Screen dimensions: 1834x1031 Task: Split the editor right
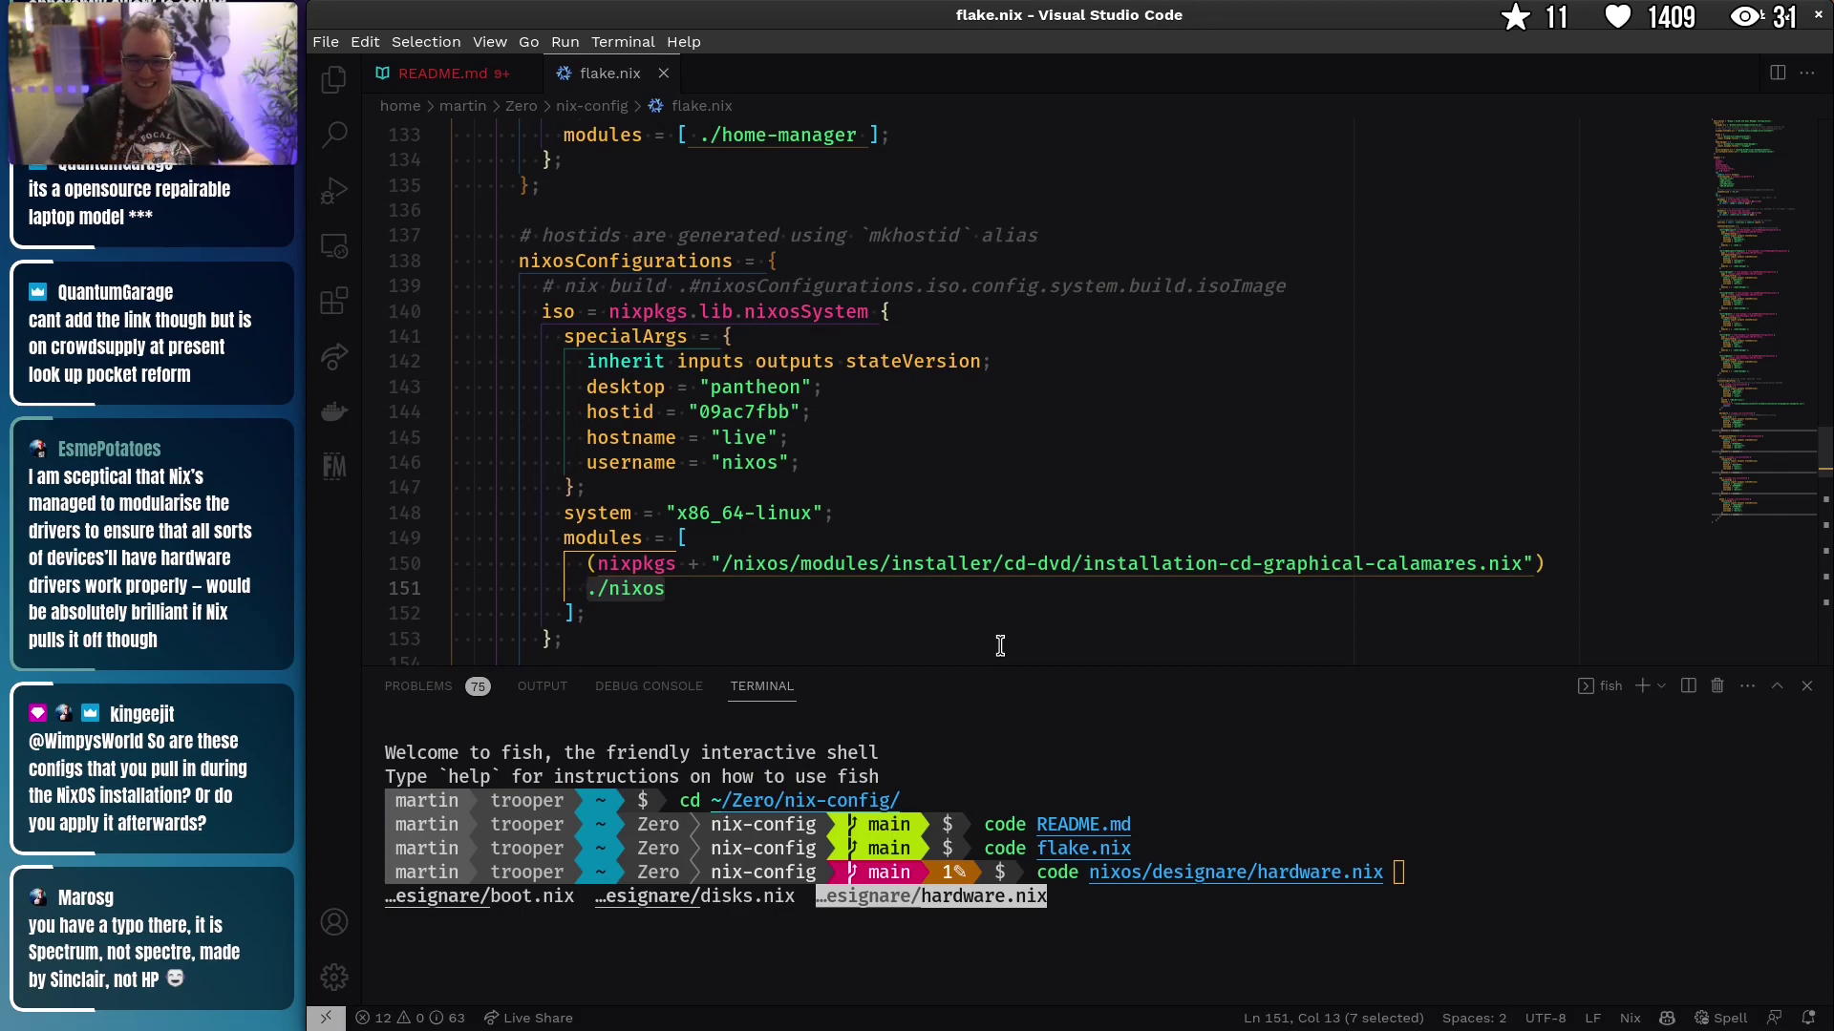1777,73
